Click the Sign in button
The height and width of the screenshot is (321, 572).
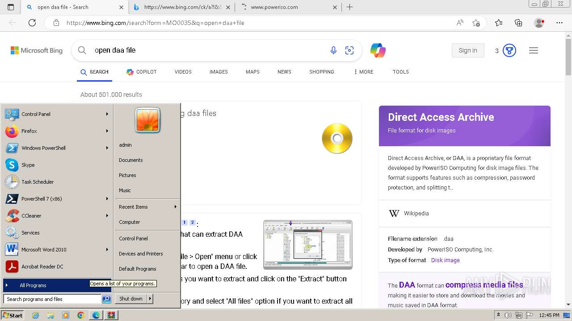tap(468, 50)
